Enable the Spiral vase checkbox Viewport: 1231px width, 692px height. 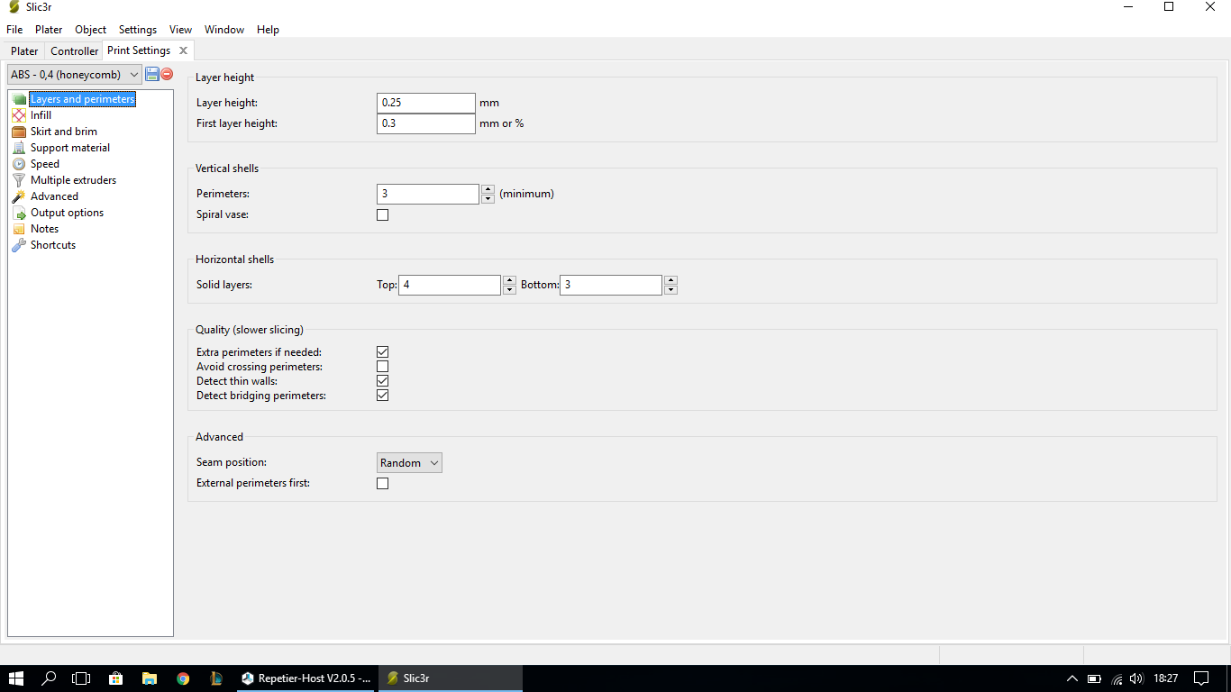click(x=382, y=215)
